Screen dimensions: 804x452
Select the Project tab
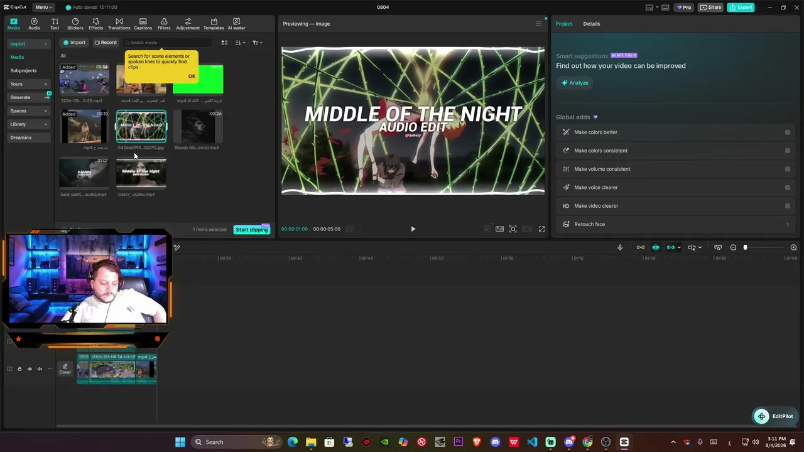pyautogui.click(x=564, y=24)
